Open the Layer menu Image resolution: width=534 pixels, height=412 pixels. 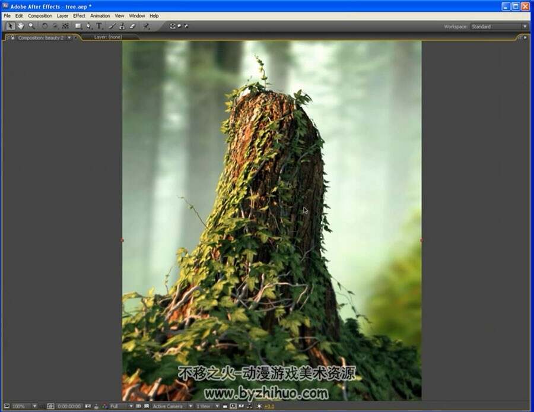(x=62, y=15)
